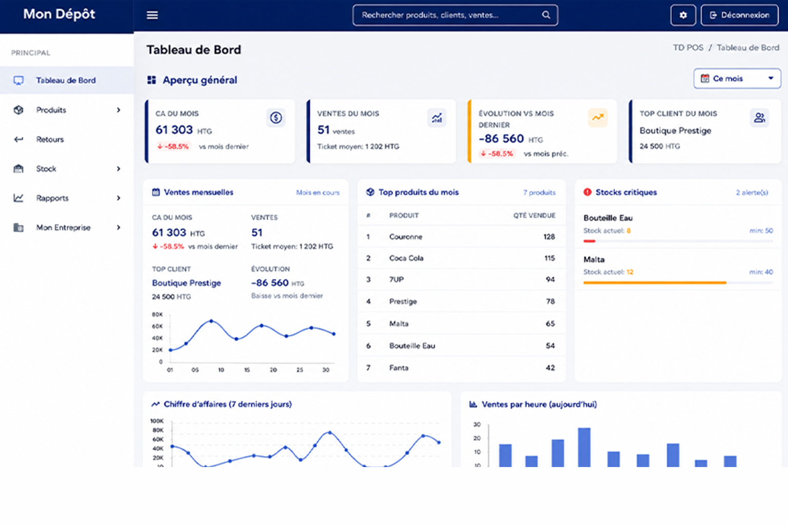Expand the Mon Entreprise submenu chevron
Image resolution: width=788 pixels, height=525 pixels.
pos(119,228)
